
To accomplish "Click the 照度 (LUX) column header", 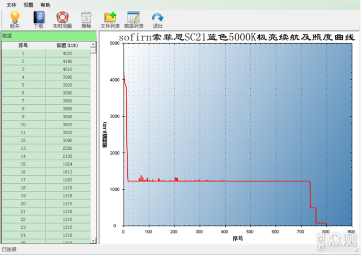I will (68, 46).
